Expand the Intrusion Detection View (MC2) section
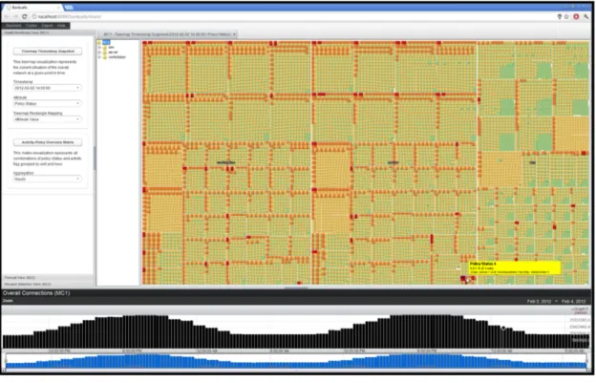Viewport: 596px width, 383px height. coord(48,285)
